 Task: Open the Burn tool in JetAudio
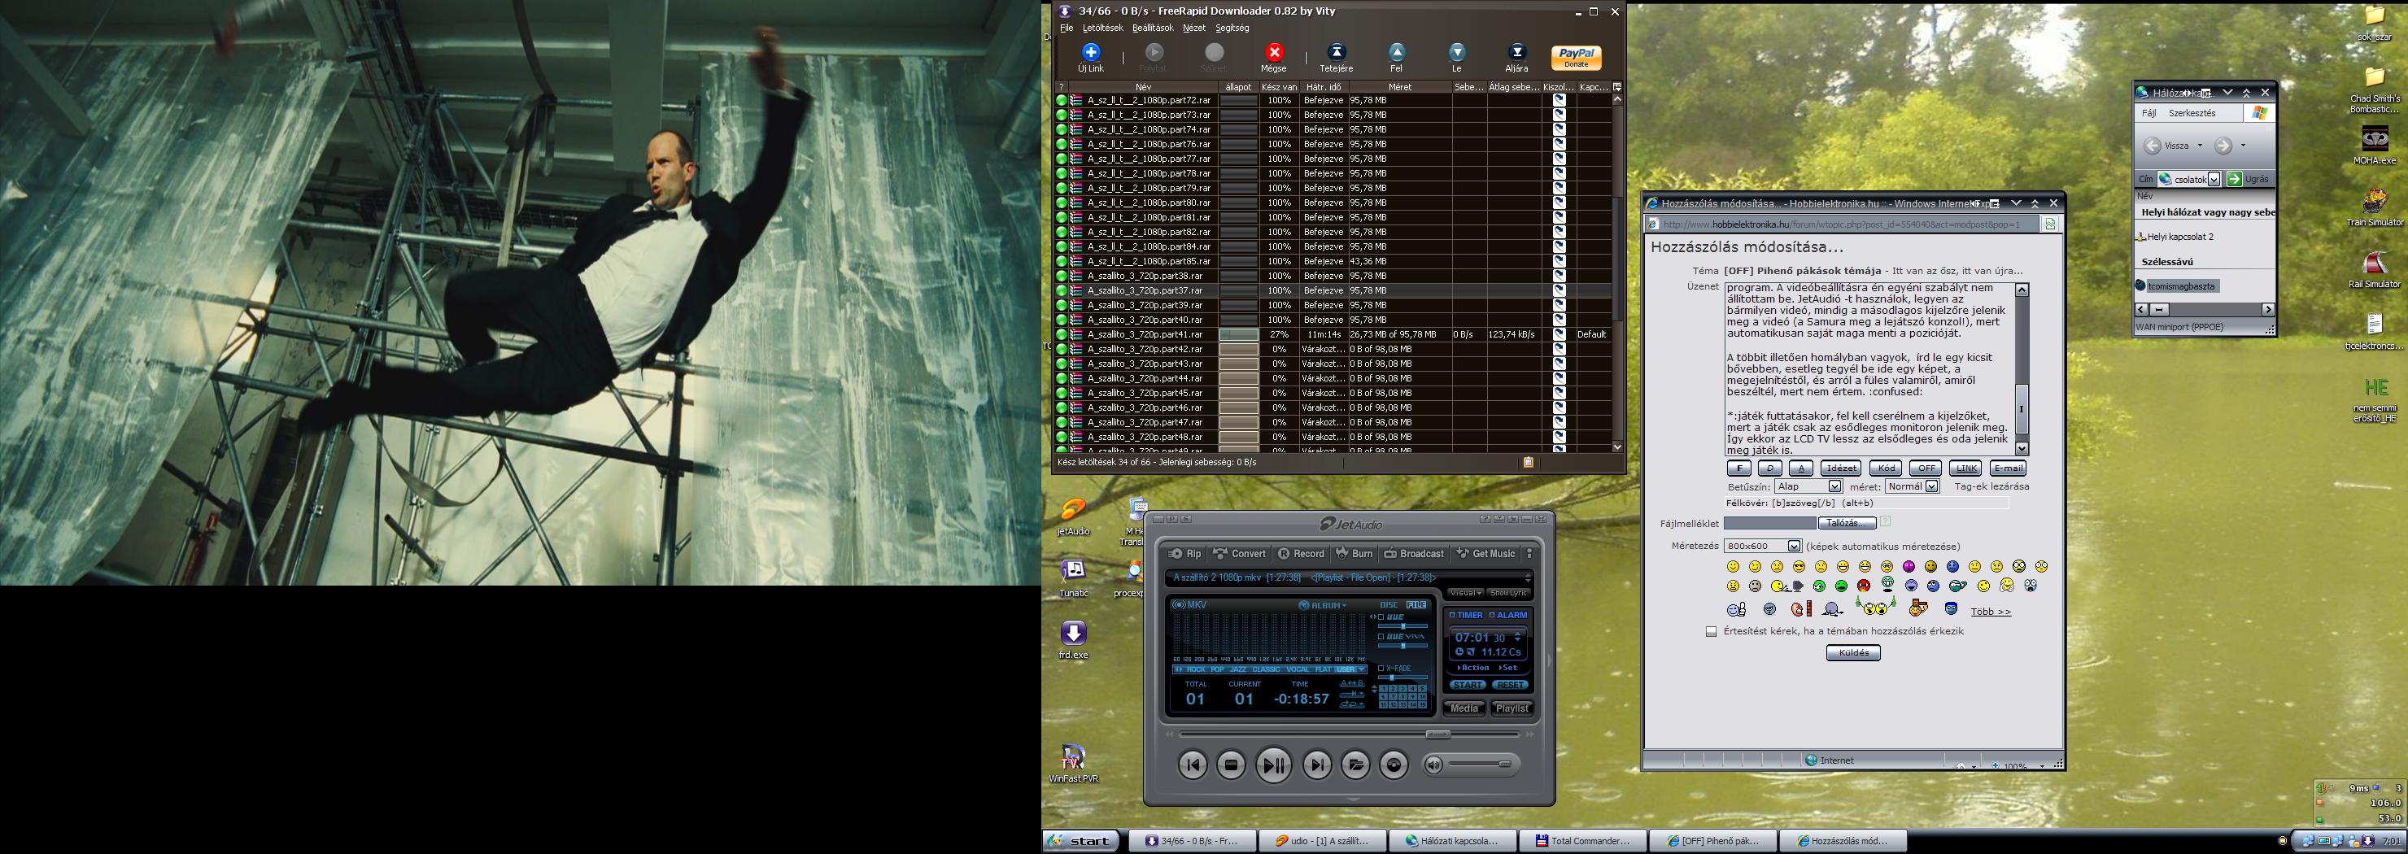coord(1354,553)
